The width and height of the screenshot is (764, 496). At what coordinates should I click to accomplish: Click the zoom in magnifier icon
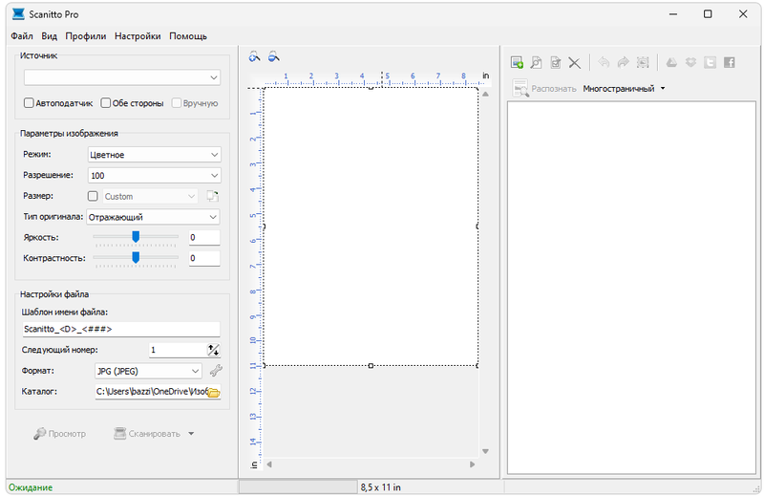click(254, 57)
